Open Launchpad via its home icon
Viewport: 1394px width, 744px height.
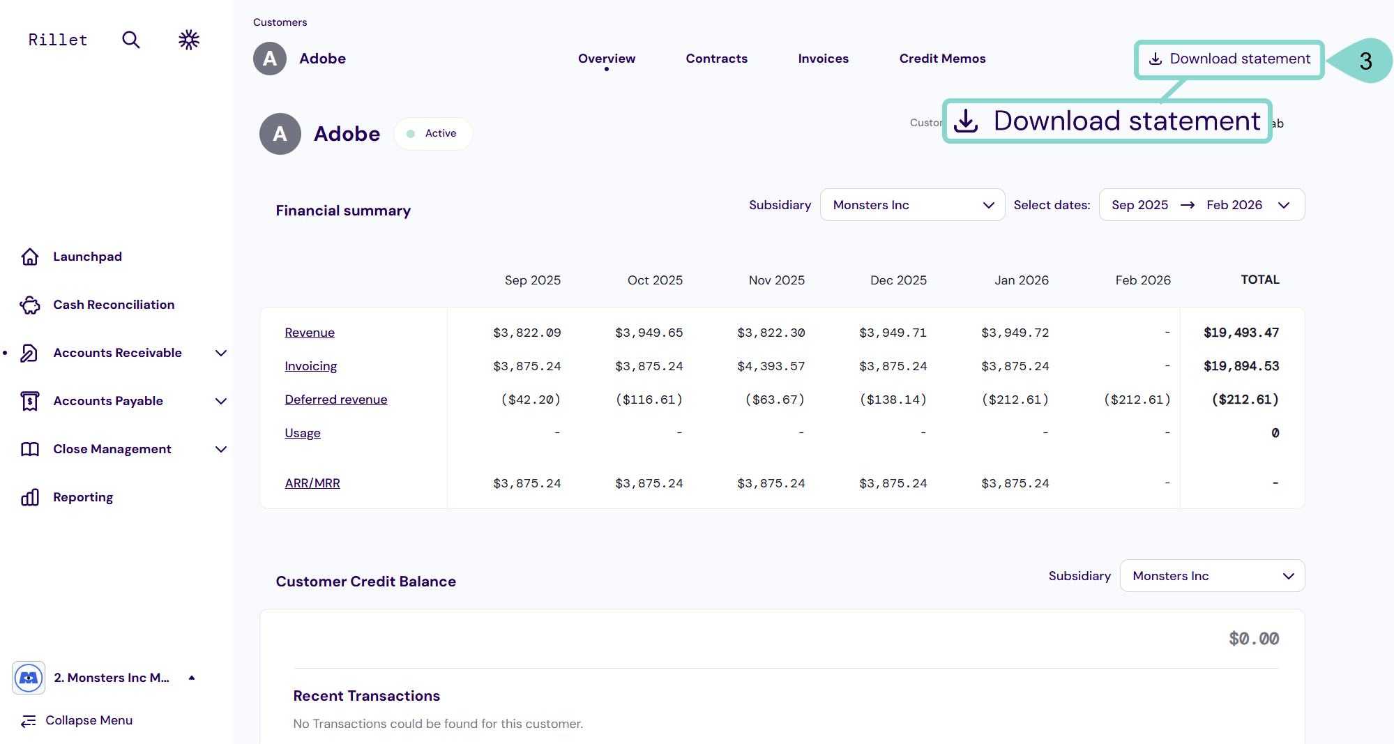30,257
